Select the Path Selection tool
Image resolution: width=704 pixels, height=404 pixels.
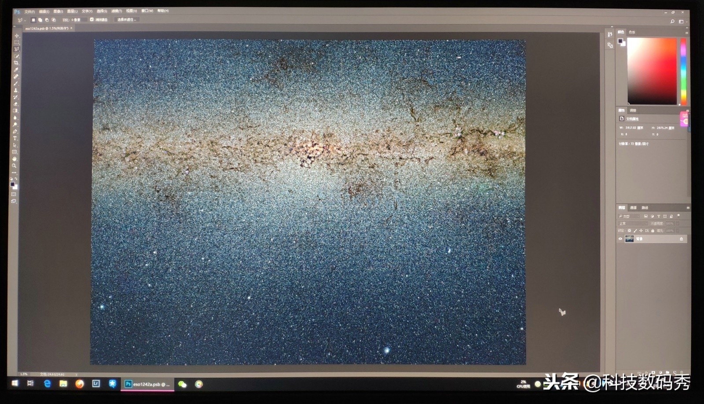(x=15, y=145)
